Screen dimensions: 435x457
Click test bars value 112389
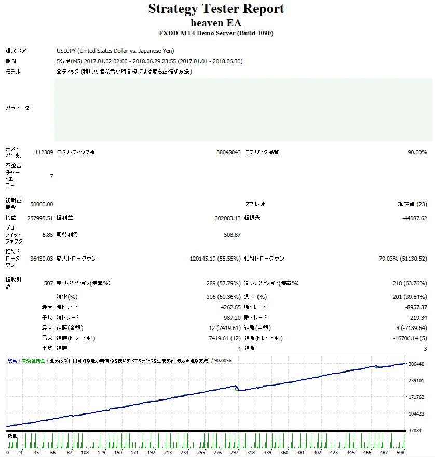[x=44, y=152]
